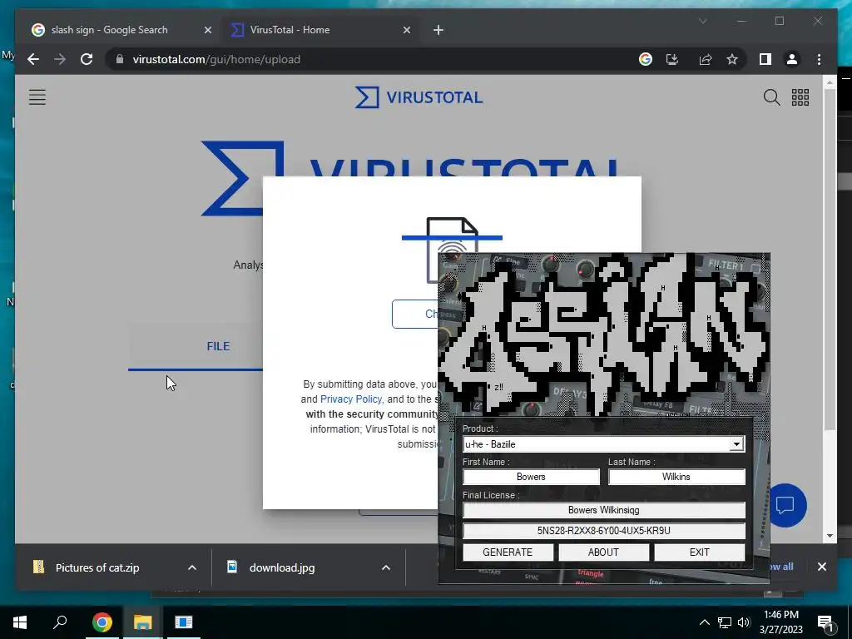
Task: Select the generated license key field
Action: pyautogui.click(x=604, y=530)
